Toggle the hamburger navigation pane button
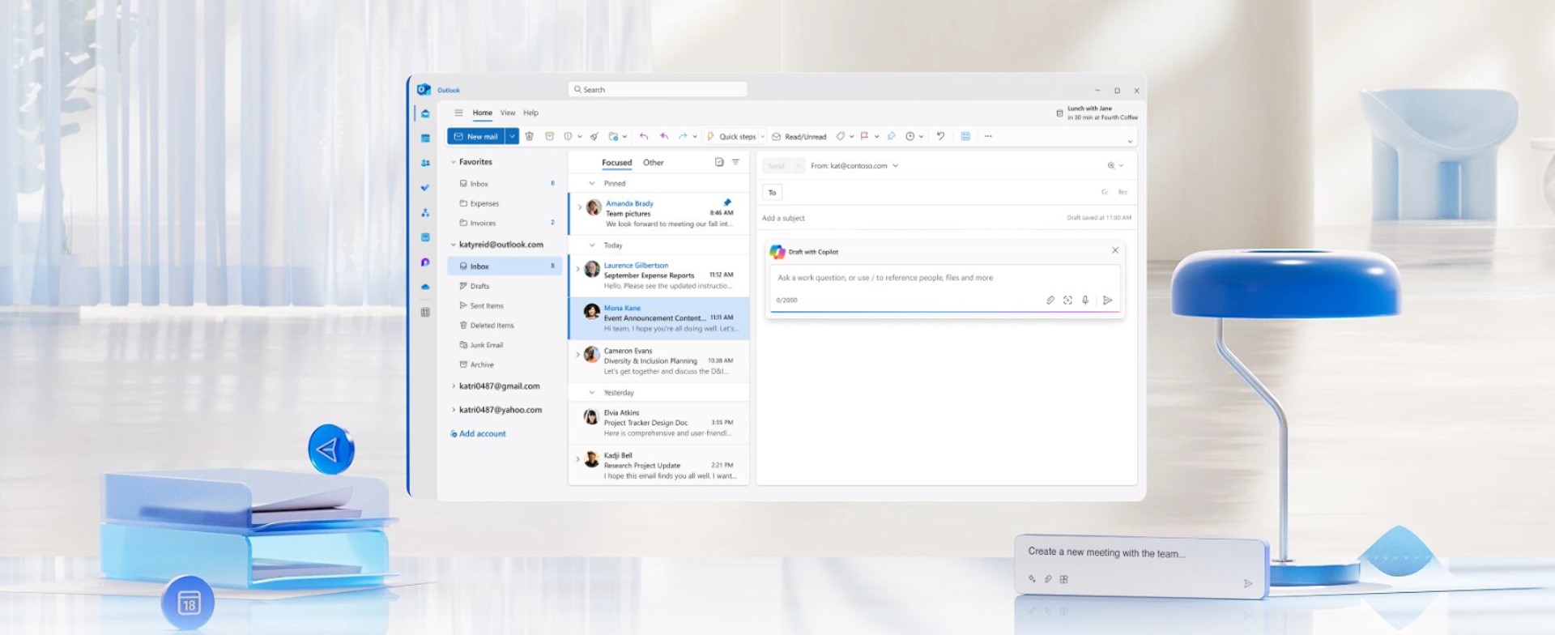 (458, 113)
